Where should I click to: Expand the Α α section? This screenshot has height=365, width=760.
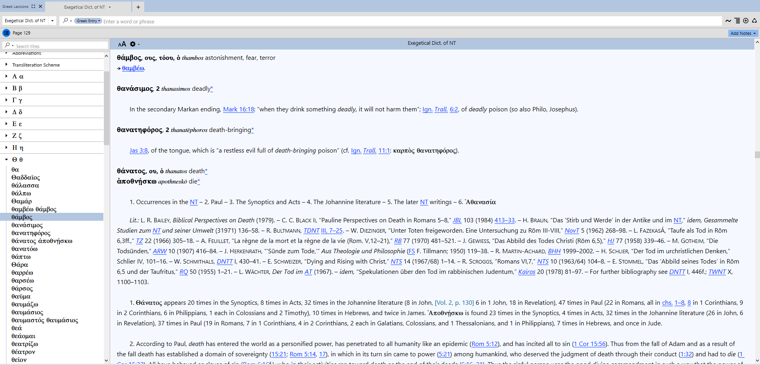6,76
